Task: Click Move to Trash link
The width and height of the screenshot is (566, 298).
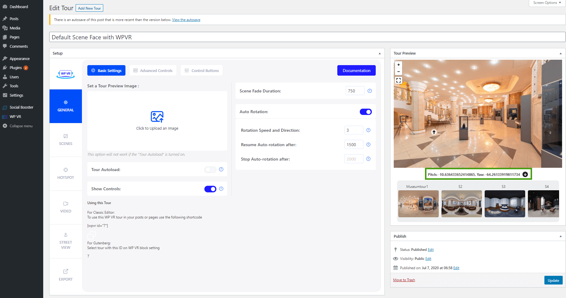Action: coord(404,280)
